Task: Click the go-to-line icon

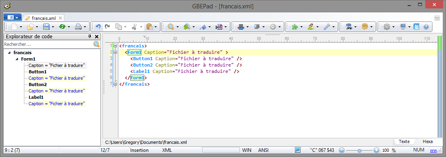Action: 219,27
